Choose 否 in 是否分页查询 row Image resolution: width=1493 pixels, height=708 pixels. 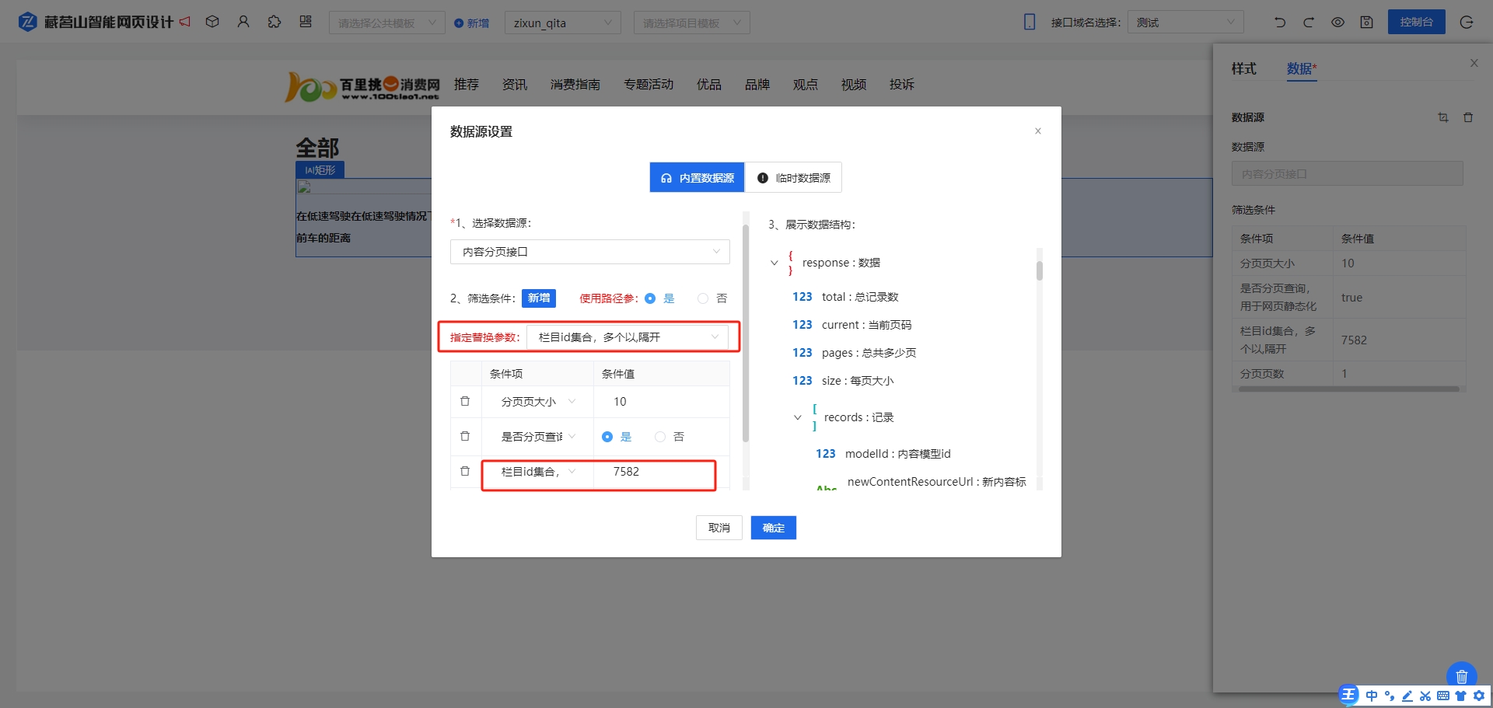point(660,437)
